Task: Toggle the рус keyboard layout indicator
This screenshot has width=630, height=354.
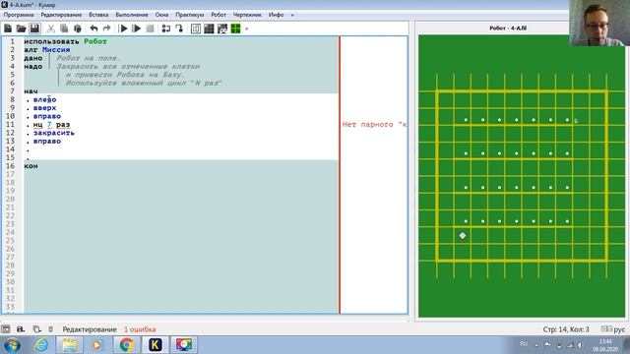Action: (613, 329)
